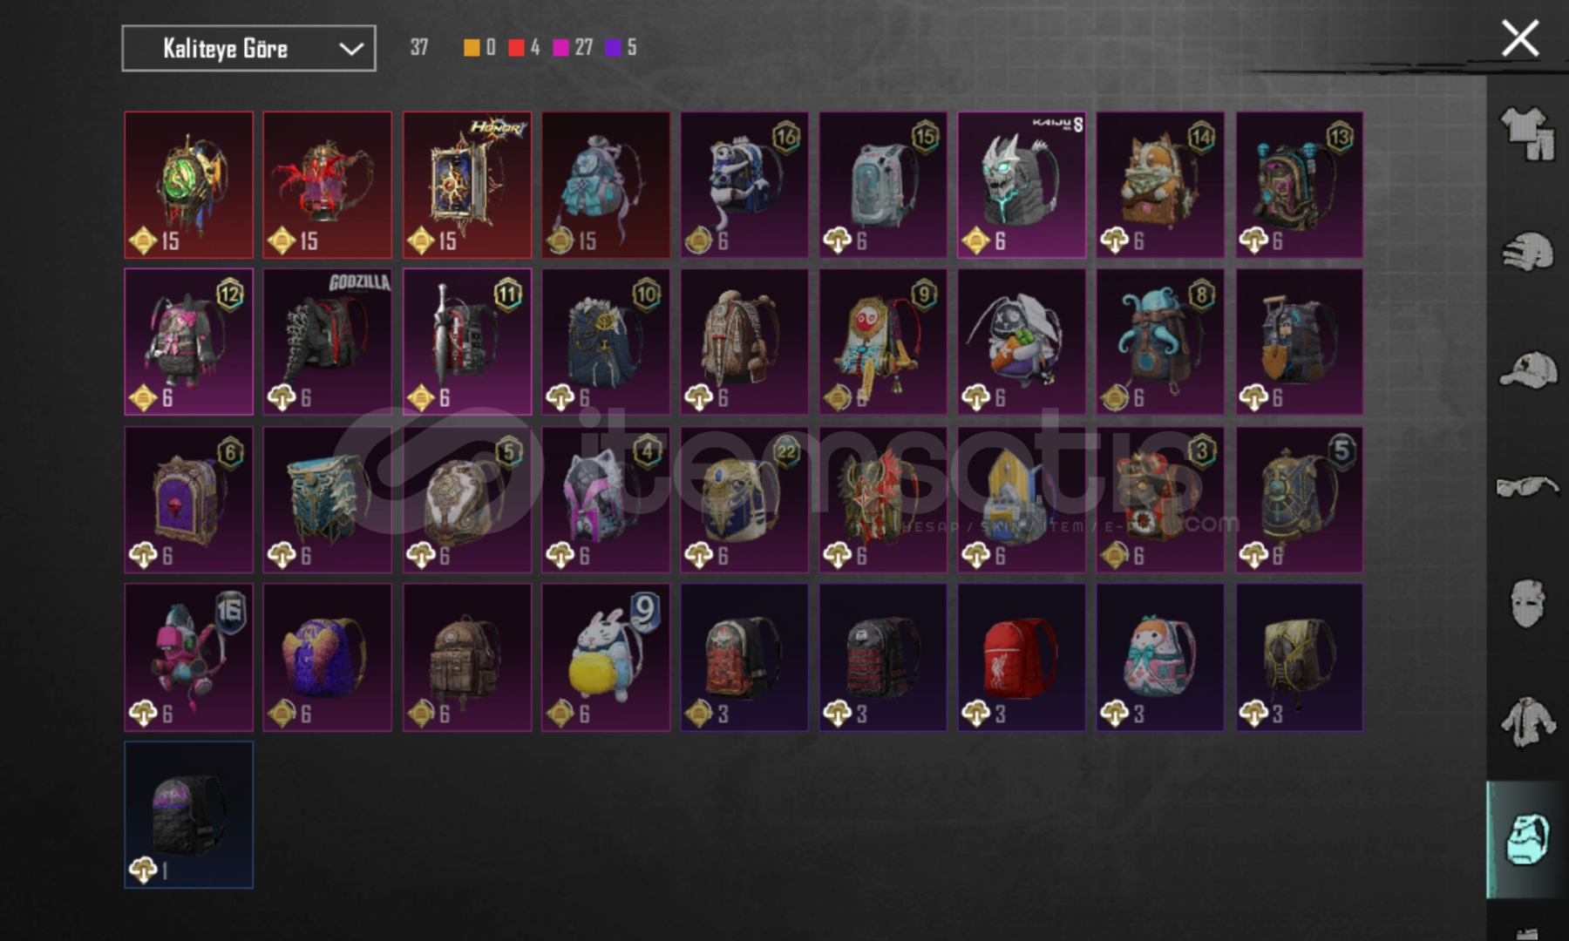Click the pink quality filter showing 27
Screen dimensions: 1569x941
(561, 47)
